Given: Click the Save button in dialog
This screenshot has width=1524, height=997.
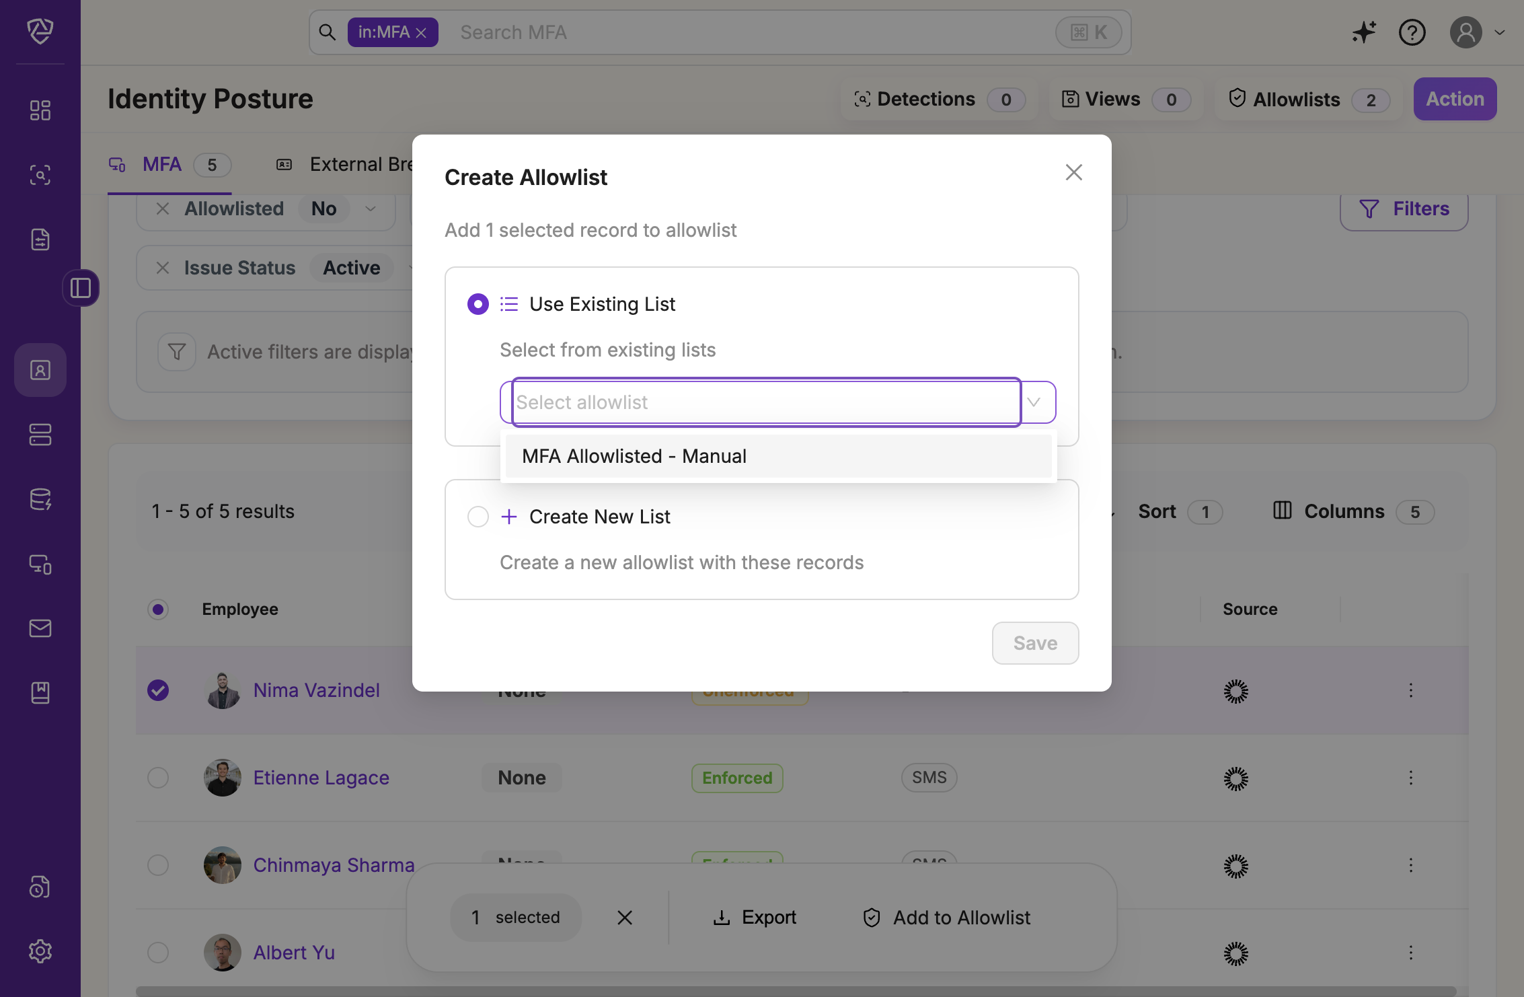Looking at the screenshot, I should point(1035,643).
